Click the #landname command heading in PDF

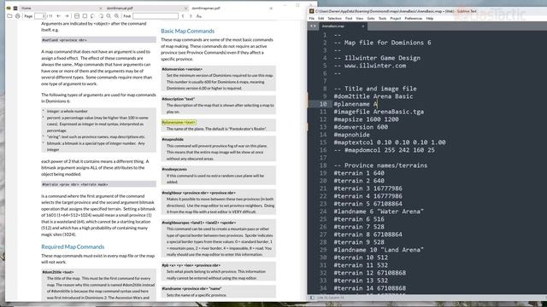(x=191, y=288)
